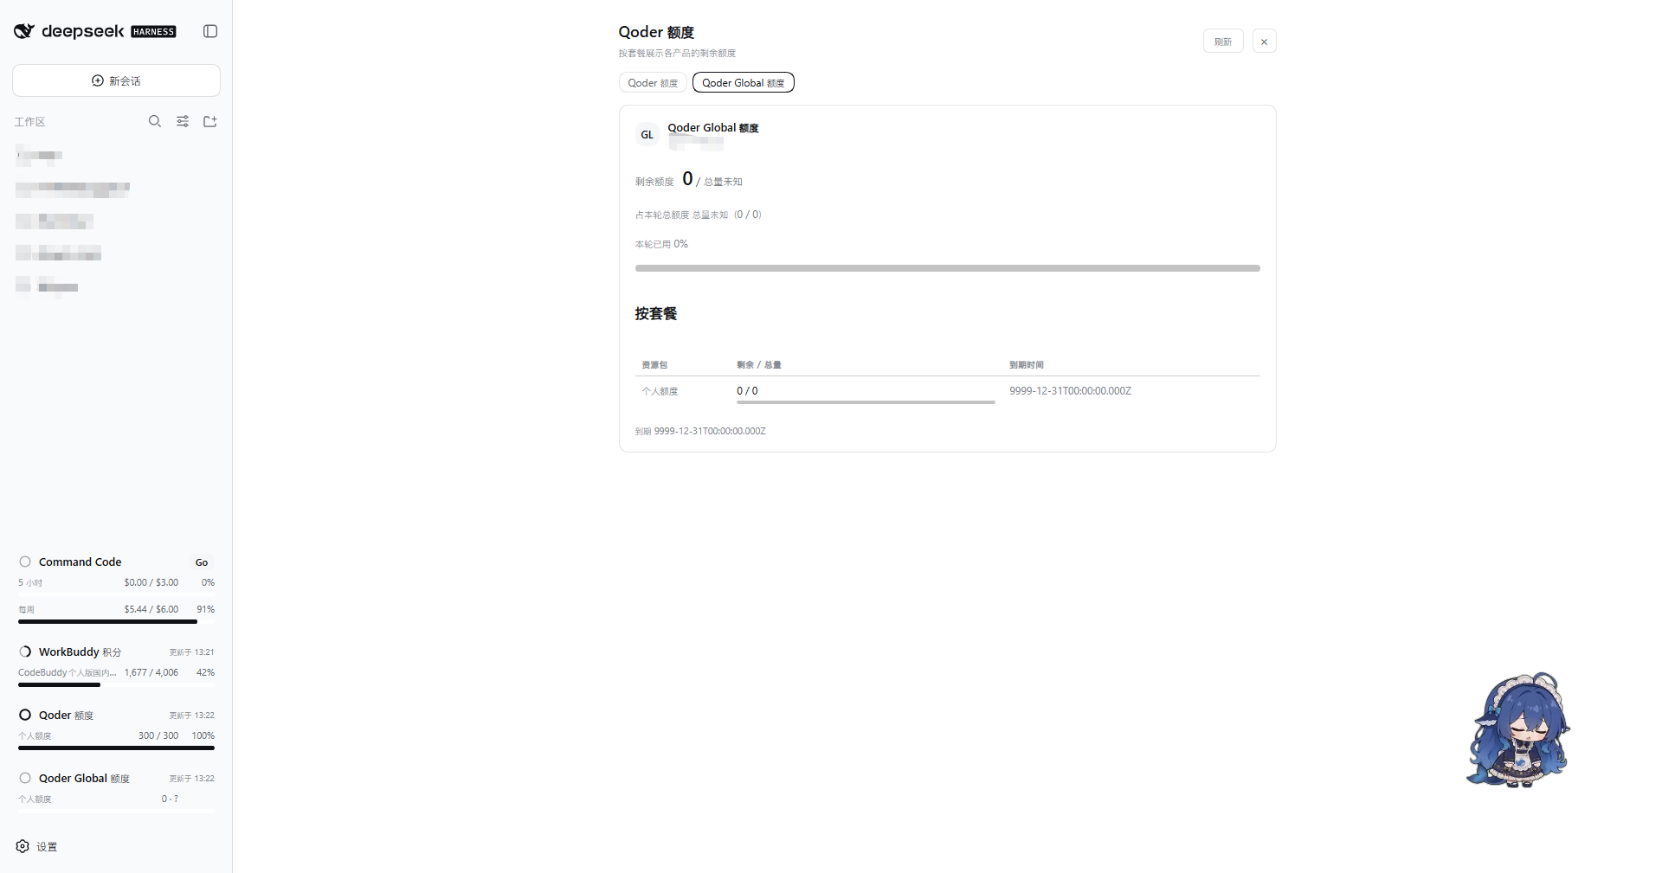Click the CodeBuddy 个人版 label
The width and height of the screenshot is (1662, 873).
tap(68, 672)
